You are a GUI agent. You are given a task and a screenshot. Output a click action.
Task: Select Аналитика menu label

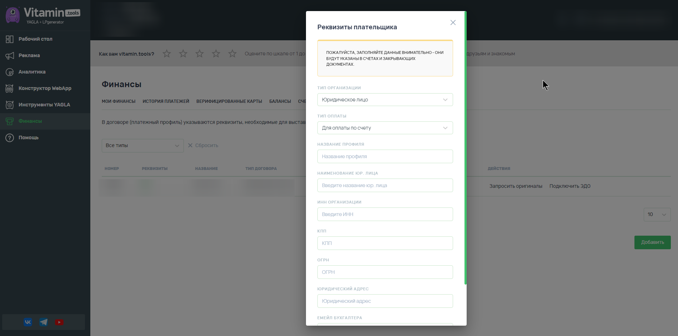[x=32, y=72]
